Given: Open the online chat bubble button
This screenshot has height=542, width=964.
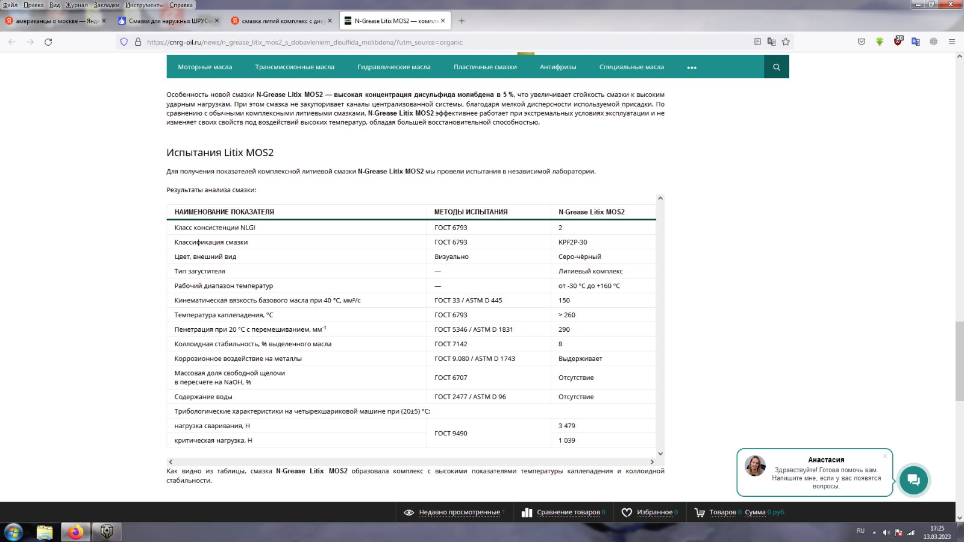Looking at the screenshot, I should pos(913,480).
